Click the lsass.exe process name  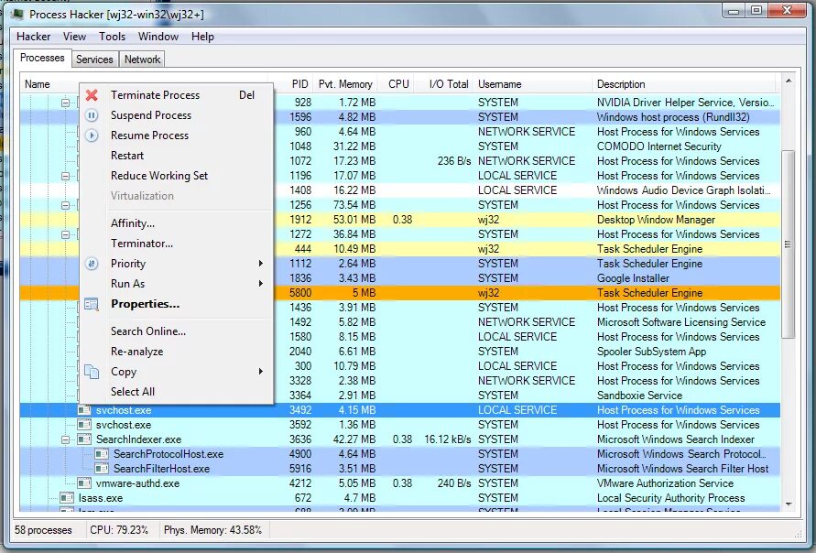tap(101, 498)
